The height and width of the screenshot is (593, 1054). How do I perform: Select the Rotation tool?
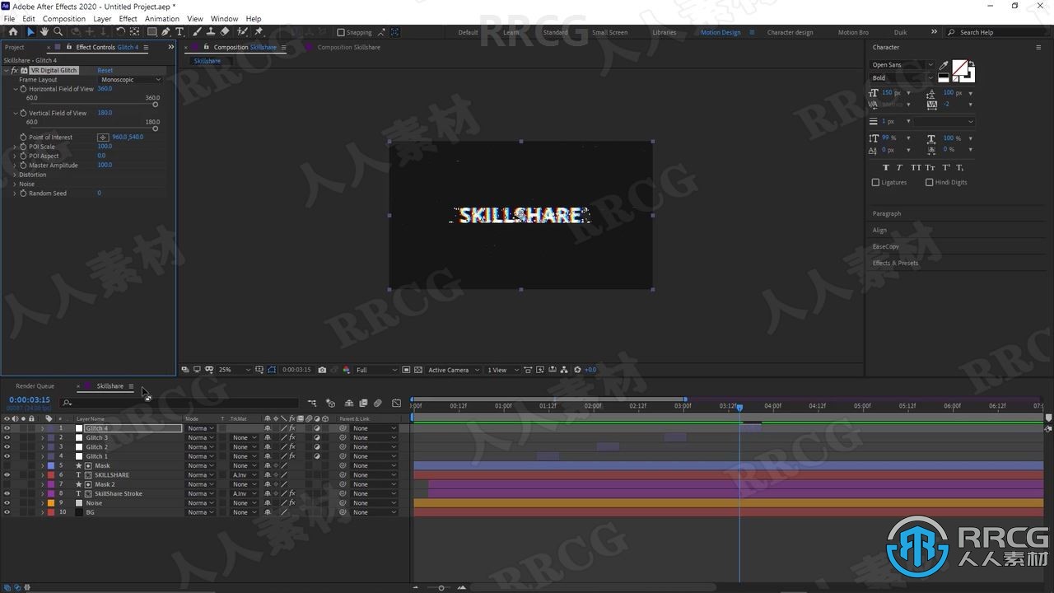(120, 32)
